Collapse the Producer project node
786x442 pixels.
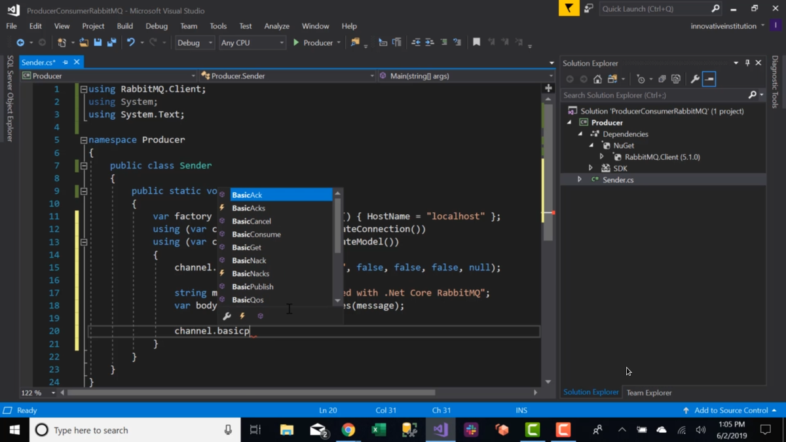pos(569,122)
